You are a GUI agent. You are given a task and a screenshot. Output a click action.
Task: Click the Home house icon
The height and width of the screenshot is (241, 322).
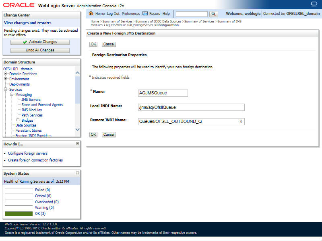pos(91,14)
